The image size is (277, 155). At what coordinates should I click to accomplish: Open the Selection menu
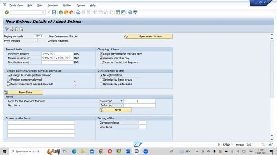[53, 6]
